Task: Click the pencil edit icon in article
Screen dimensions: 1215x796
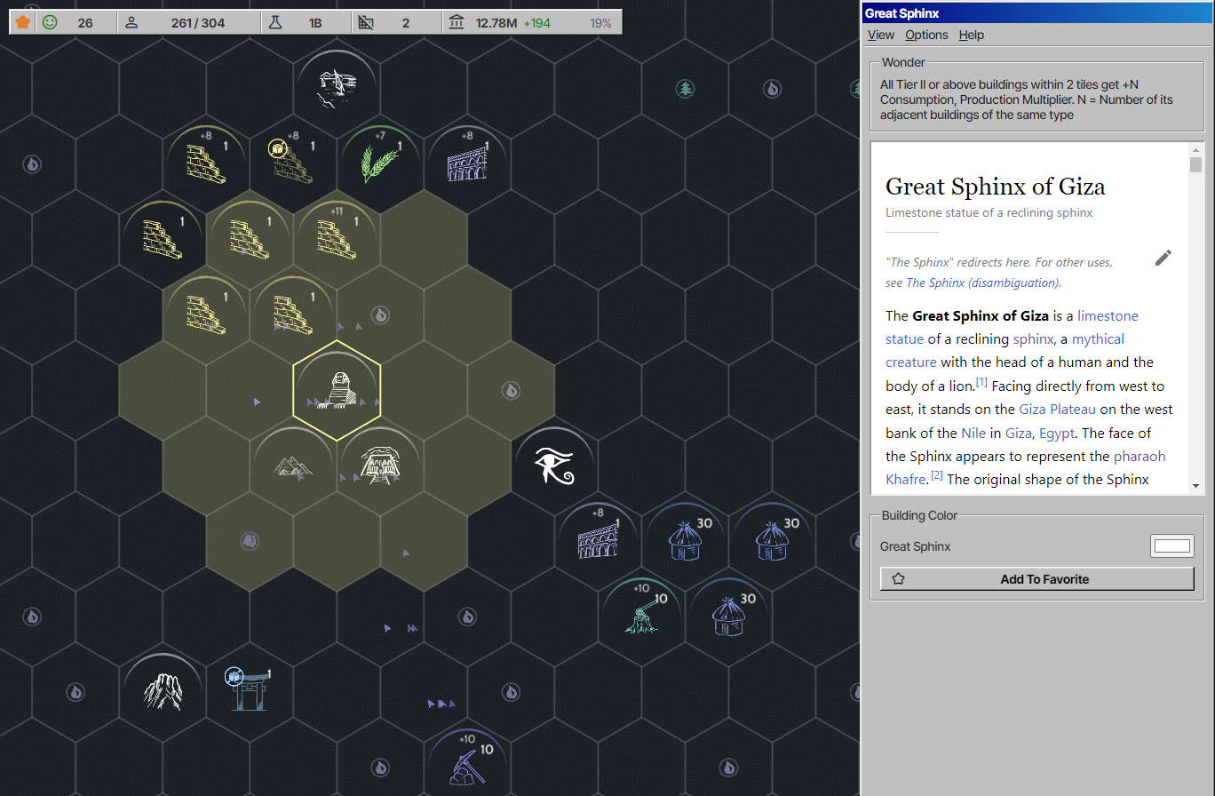Action: click(1163, 258)
